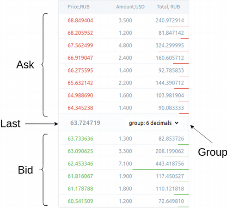Click the Amount,USD column header
Image resolution: width=227 pixels, height=208 pixels.
[130, 7]
